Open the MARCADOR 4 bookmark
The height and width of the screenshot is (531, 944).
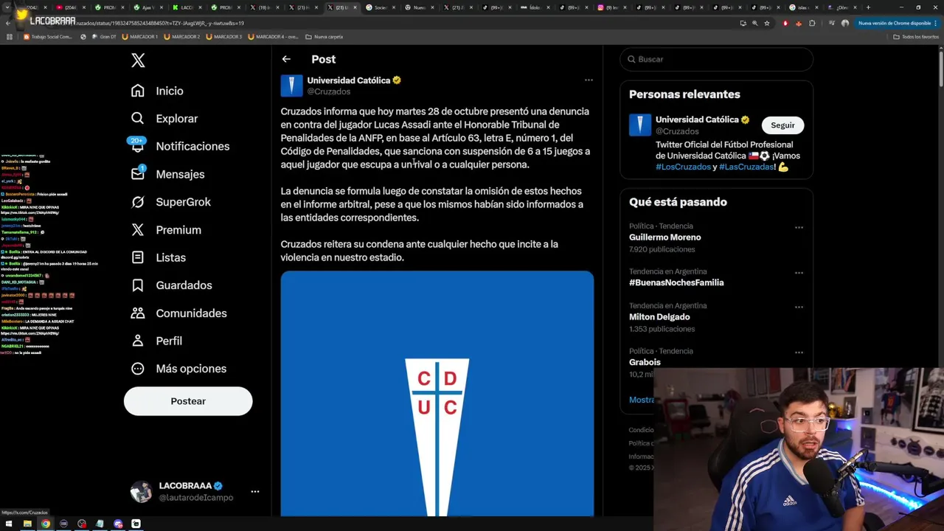tap(274, 36)
